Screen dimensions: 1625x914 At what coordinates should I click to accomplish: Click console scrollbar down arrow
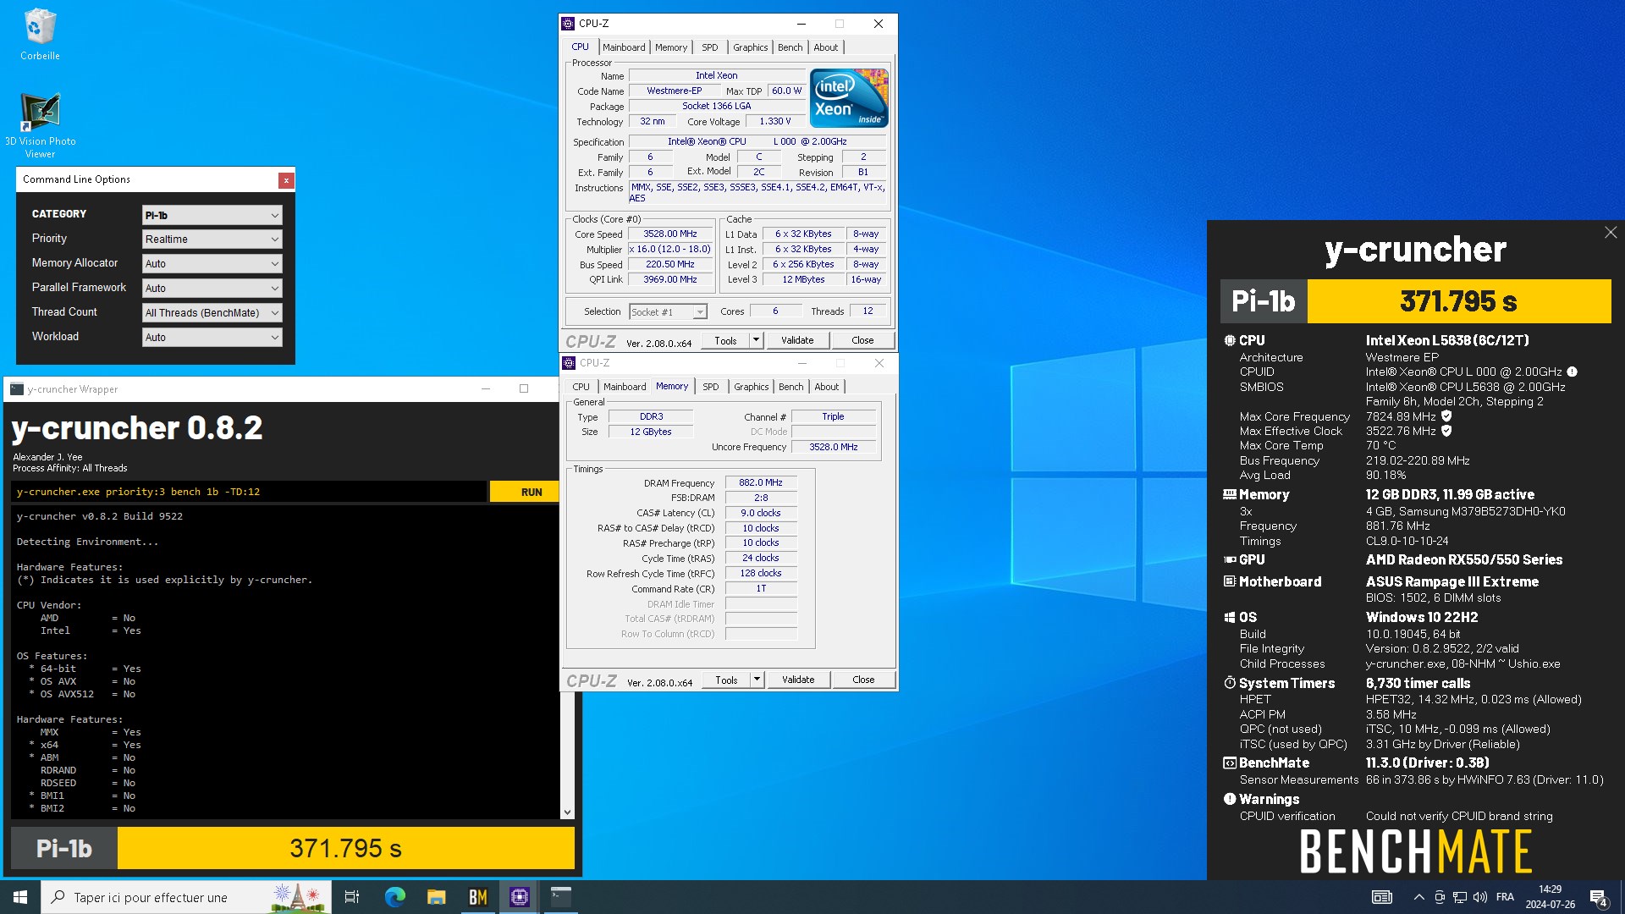[x=567, y=812]
